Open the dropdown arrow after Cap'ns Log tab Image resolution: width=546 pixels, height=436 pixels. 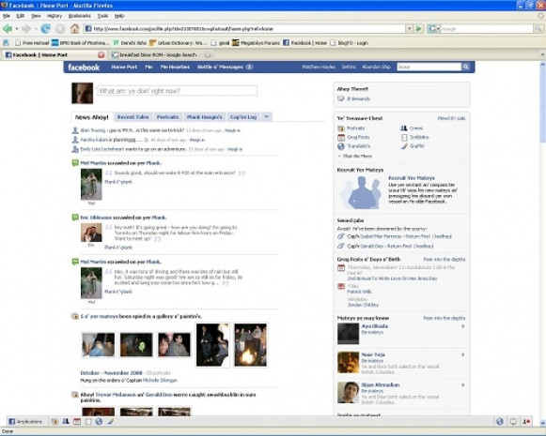(266, 117)
